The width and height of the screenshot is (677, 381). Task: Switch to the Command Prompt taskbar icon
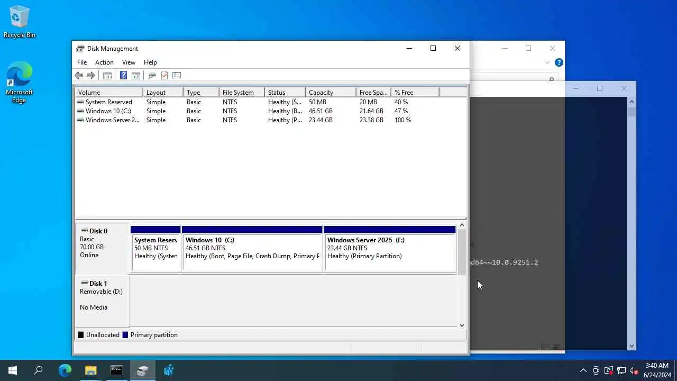pyautogui.click(x=116, y=370)
